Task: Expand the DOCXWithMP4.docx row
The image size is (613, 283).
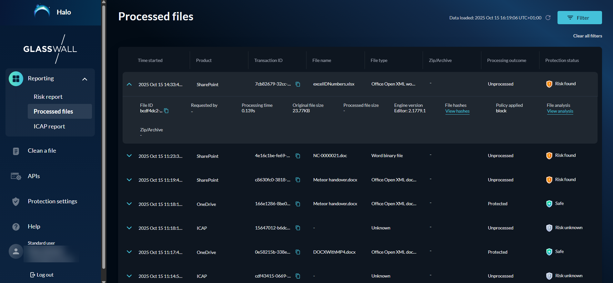Action: tap(129, 252)
